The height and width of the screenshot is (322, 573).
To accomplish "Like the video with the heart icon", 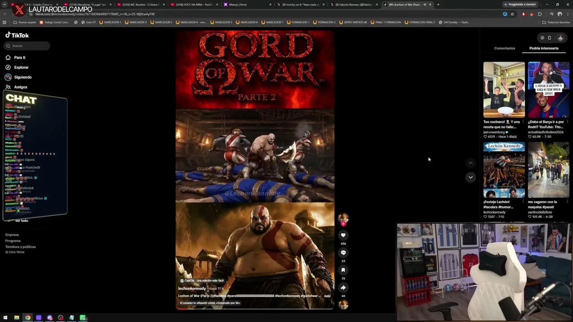I will pyautogui.click(x=343, y=235).
